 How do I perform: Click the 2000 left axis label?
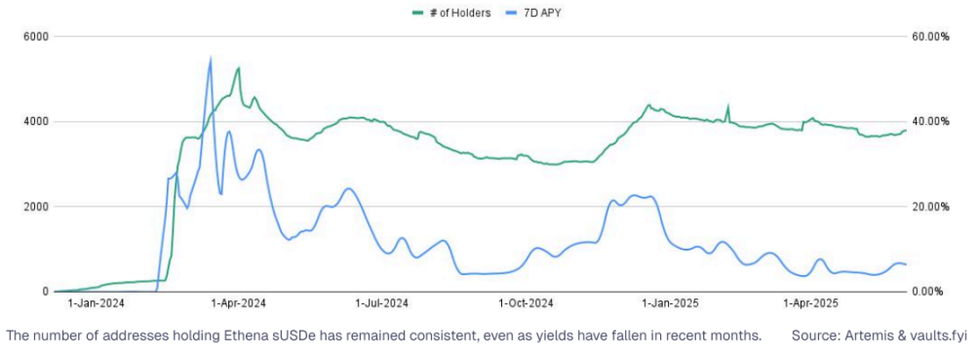(37, 207)
